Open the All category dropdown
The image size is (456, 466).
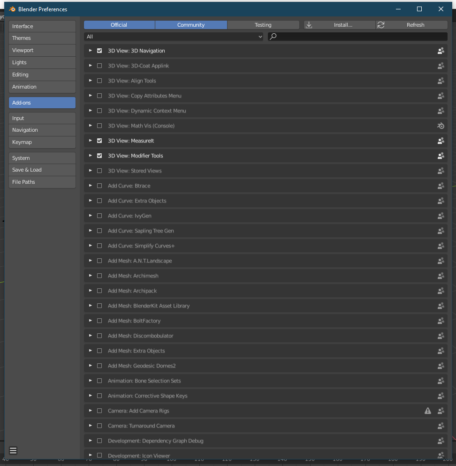point(174,37)
